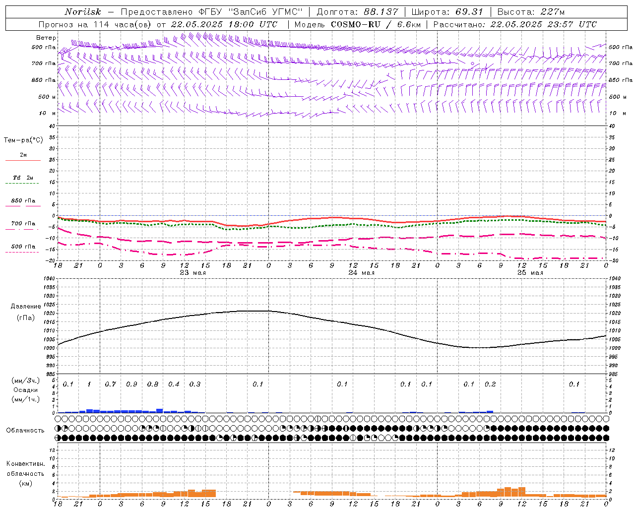Click the (мм/1ч.) precipitation unit label
635x508 pixels.
26,399
